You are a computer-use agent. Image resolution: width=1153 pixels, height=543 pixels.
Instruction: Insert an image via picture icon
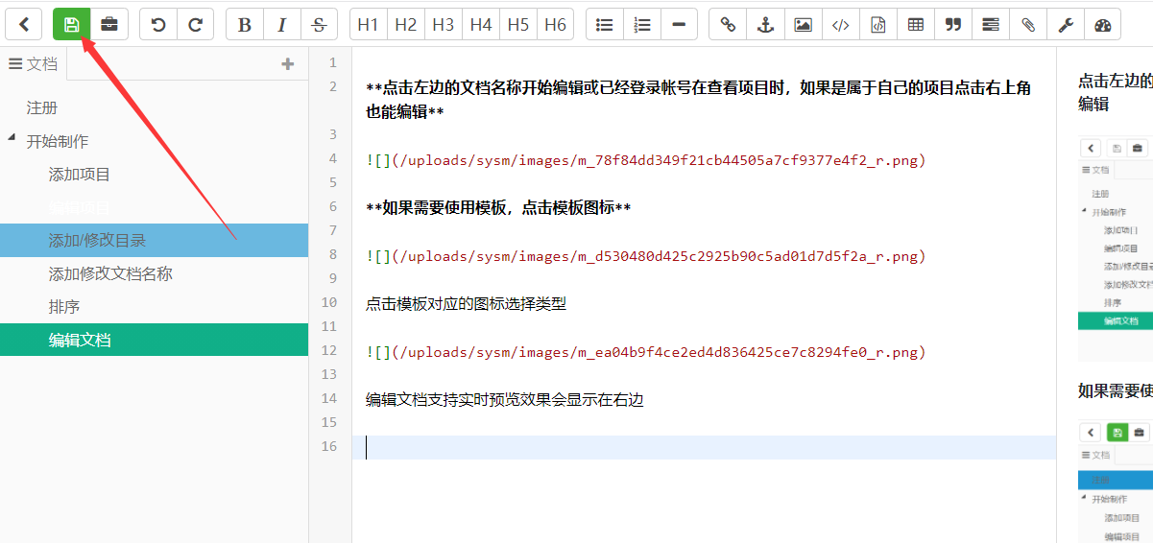[803, 25]
